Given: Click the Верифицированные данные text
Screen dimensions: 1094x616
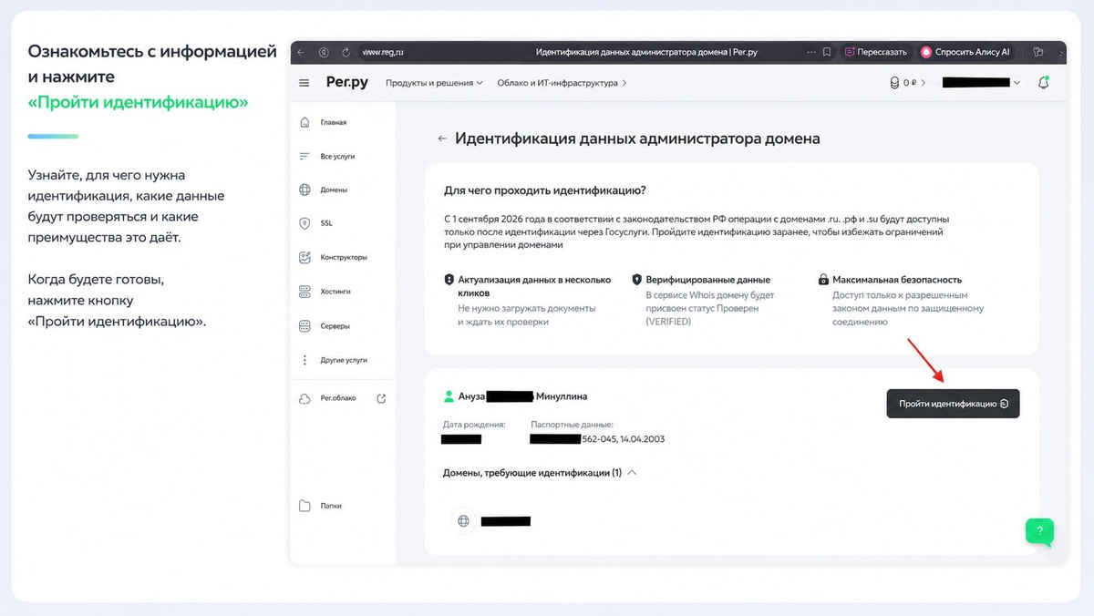Looking at the screenshot, I should tap(707, 280).
